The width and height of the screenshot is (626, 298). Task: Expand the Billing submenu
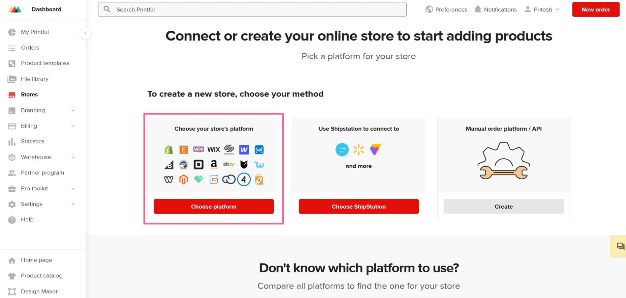tap(73, 126)
